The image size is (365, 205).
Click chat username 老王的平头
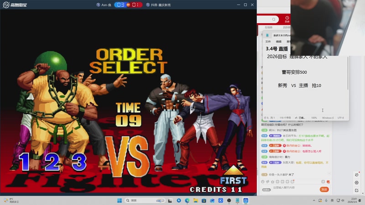[290, 136]
